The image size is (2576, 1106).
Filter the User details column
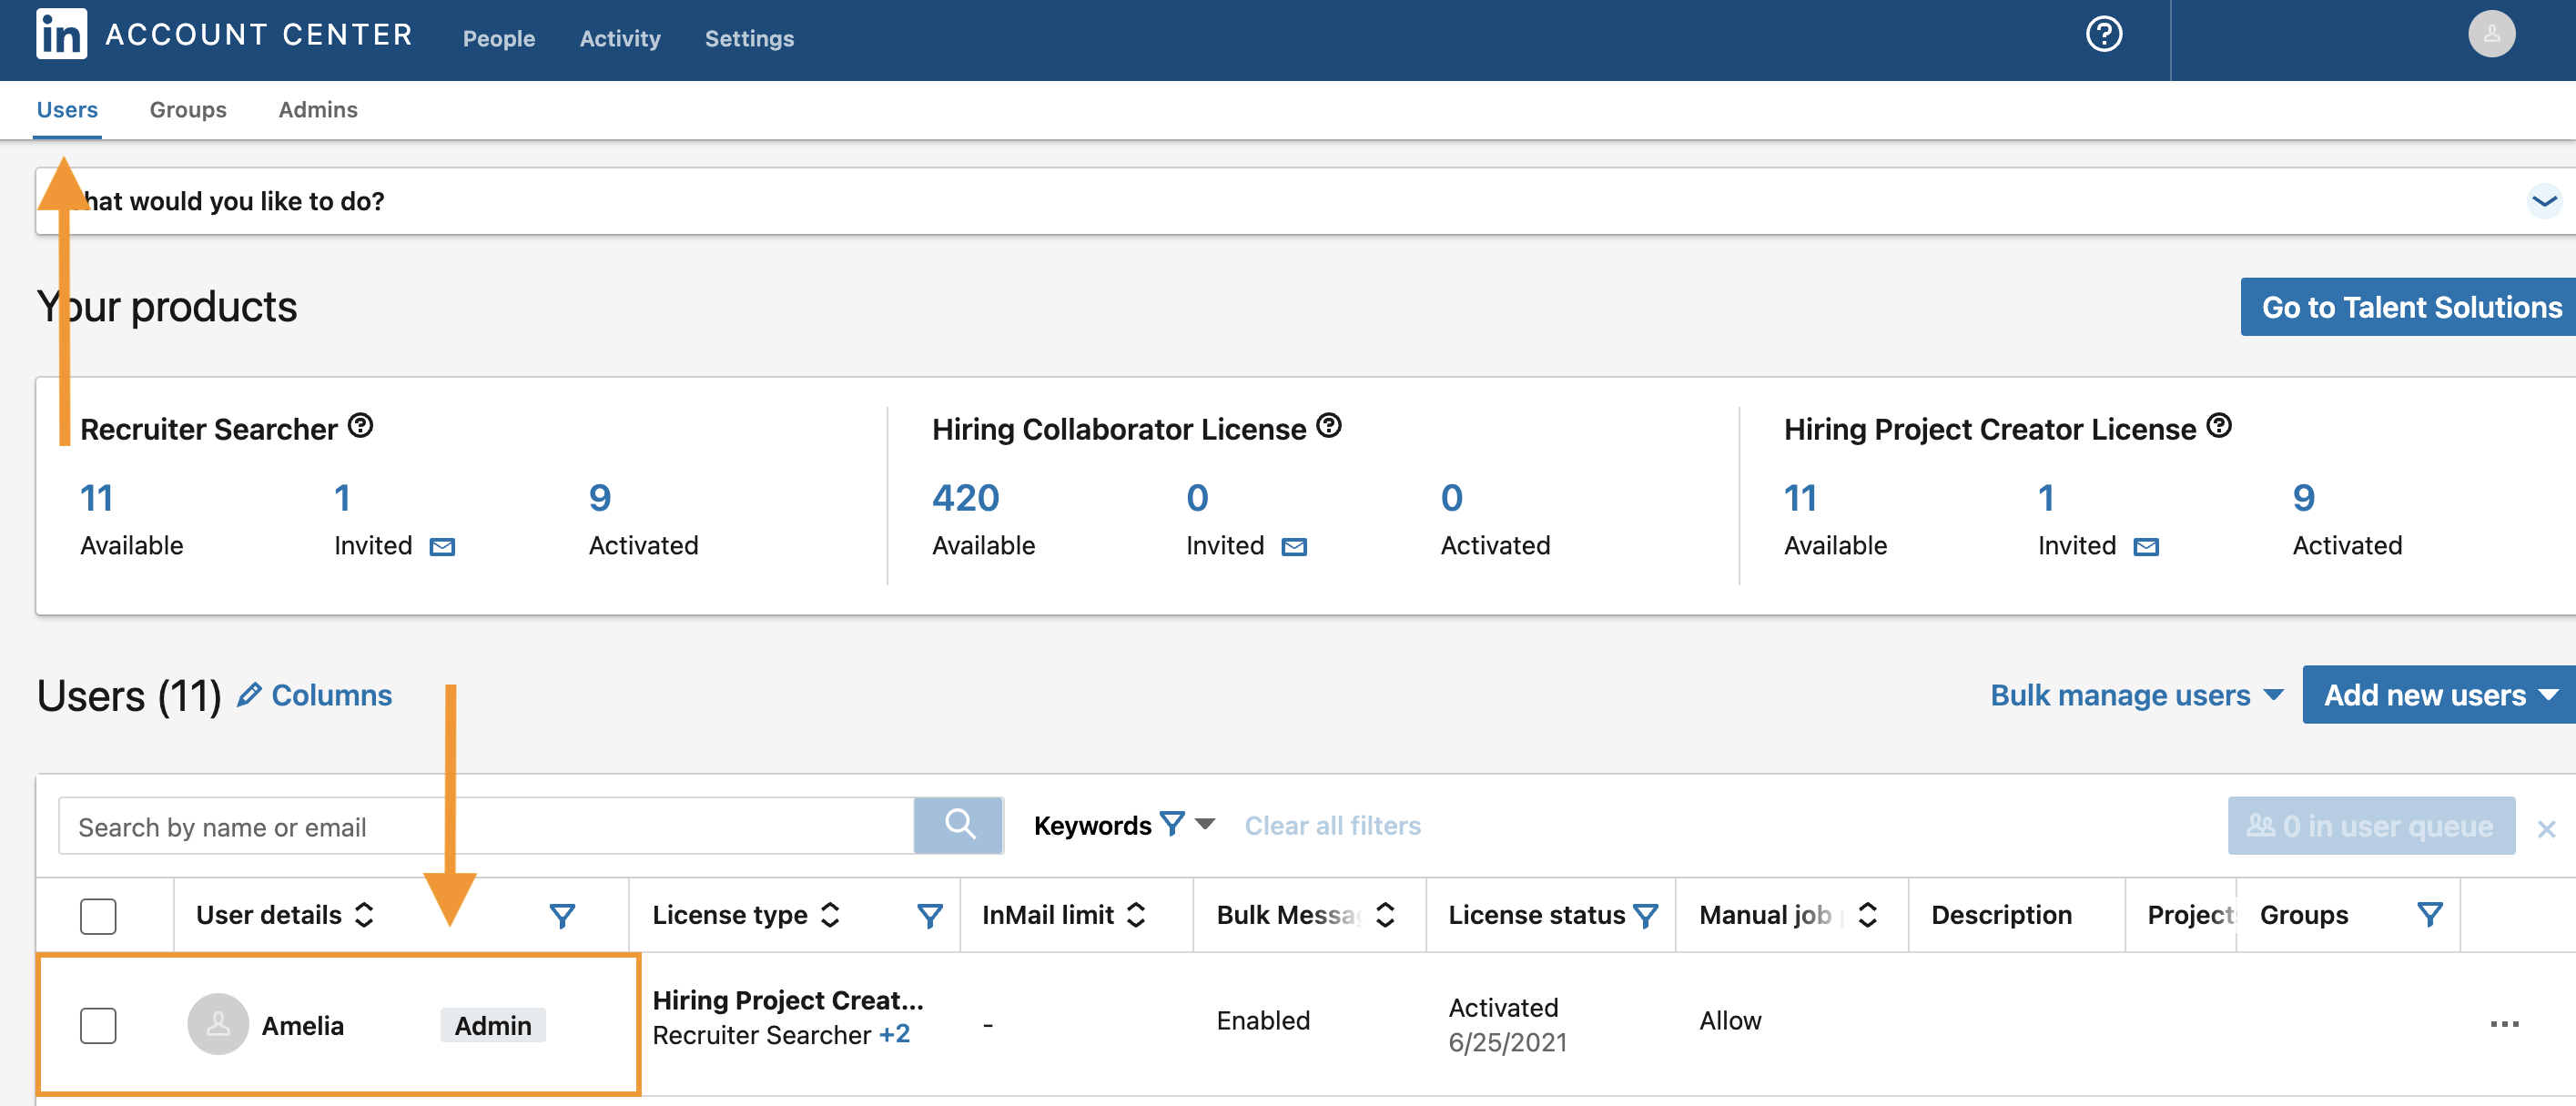coord(562,915)
